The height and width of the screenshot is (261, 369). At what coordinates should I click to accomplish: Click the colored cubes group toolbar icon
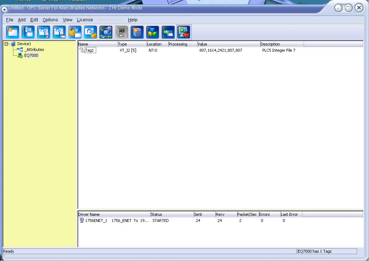tap(153, 32)
